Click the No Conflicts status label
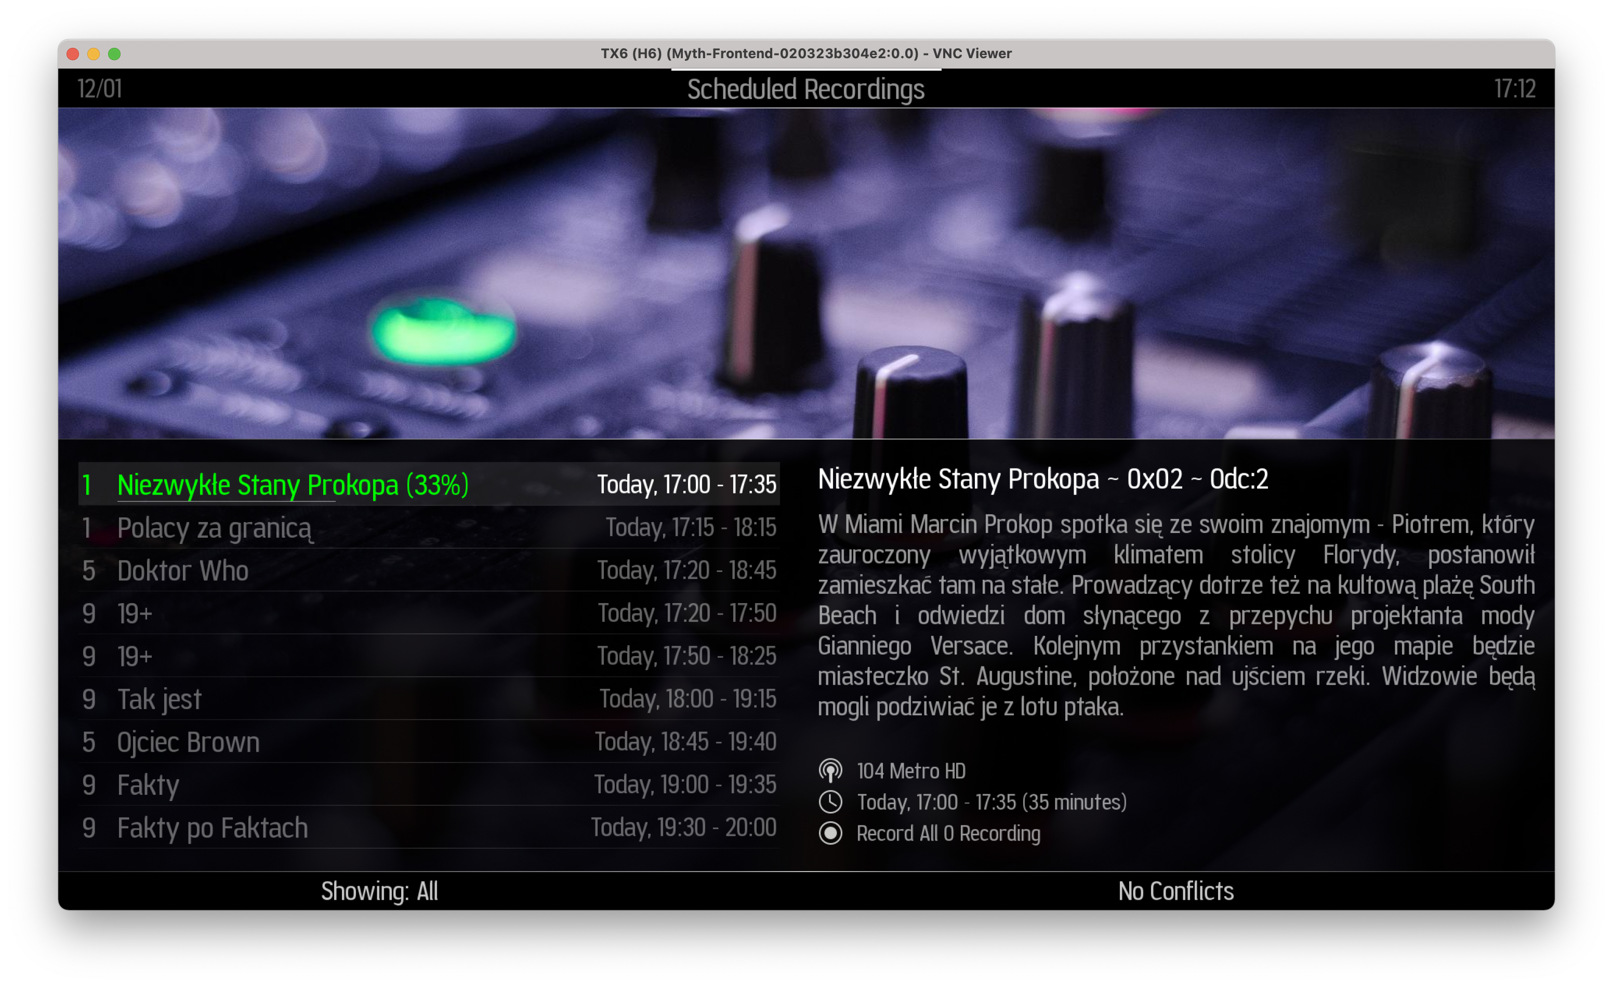 pos(1175,891)
